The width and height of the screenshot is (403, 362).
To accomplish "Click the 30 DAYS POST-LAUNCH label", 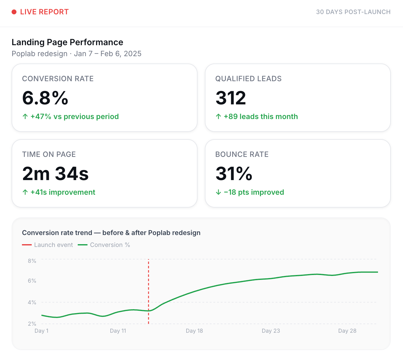I will pyautogui.click(x=353, y=12).
